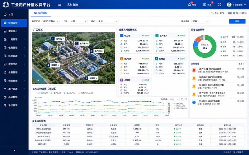Screen dimensions: 249x155
Task: Open the 时间范围 1小时 dropdown
Action: (x=174, y=99)
